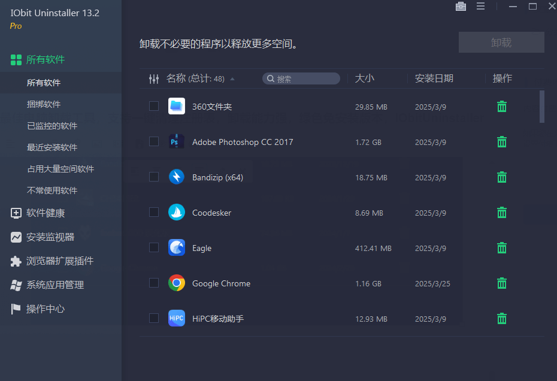The width and height of the screenshot is (557, 381).
Task: Check the Adobe Photoshop CC 2017 checkbox
Action: click(x=154, y=142)
